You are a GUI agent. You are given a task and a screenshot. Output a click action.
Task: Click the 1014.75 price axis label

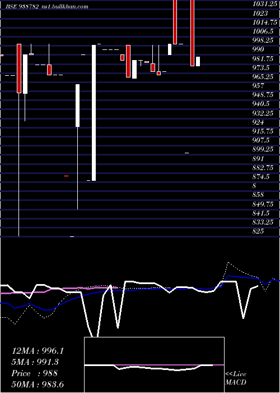265,22
